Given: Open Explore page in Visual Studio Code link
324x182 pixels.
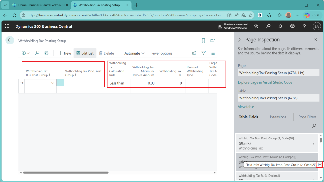Looking at the screenshot, I should tap(265, 82).
